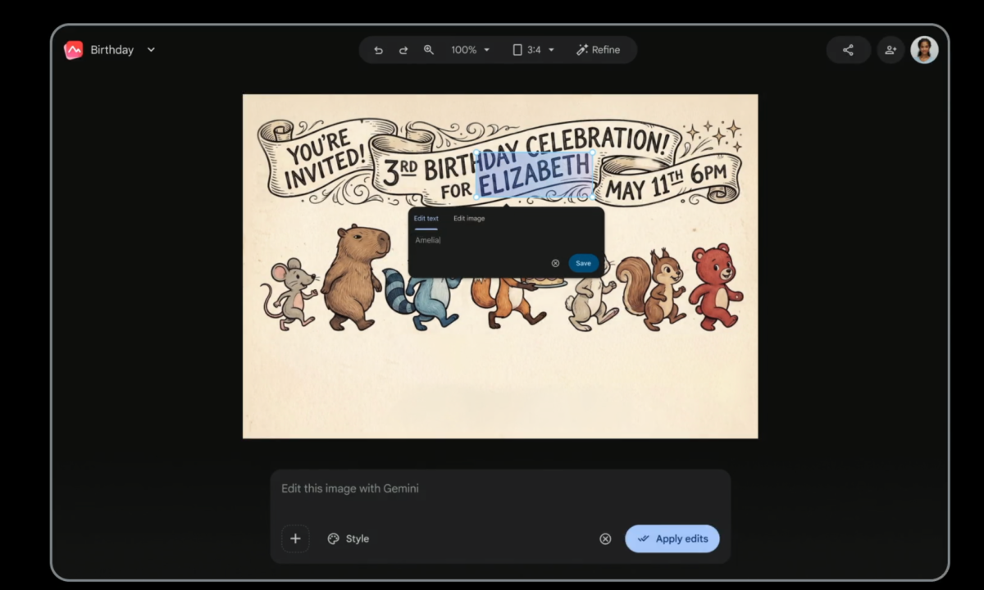Open the 3:4 aspect ratio dropdown
The image size is (984, 590).
click(x=534, y=50)
